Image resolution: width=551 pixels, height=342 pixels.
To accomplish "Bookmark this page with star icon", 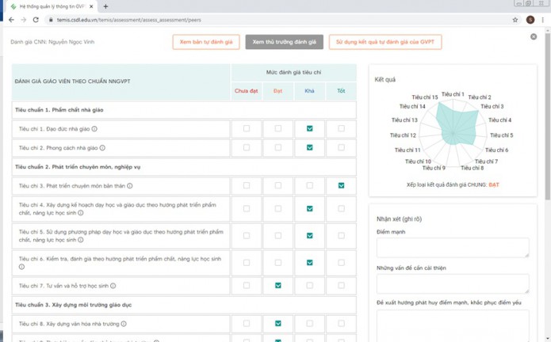I will click(515, 20).
